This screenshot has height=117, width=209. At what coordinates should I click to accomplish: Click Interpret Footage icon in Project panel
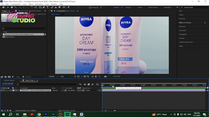(x=2, y=77)
